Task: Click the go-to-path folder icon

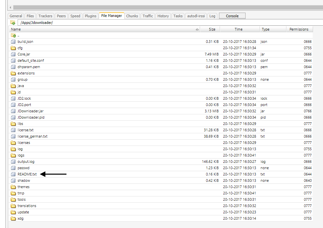Action: pos(13,23)
